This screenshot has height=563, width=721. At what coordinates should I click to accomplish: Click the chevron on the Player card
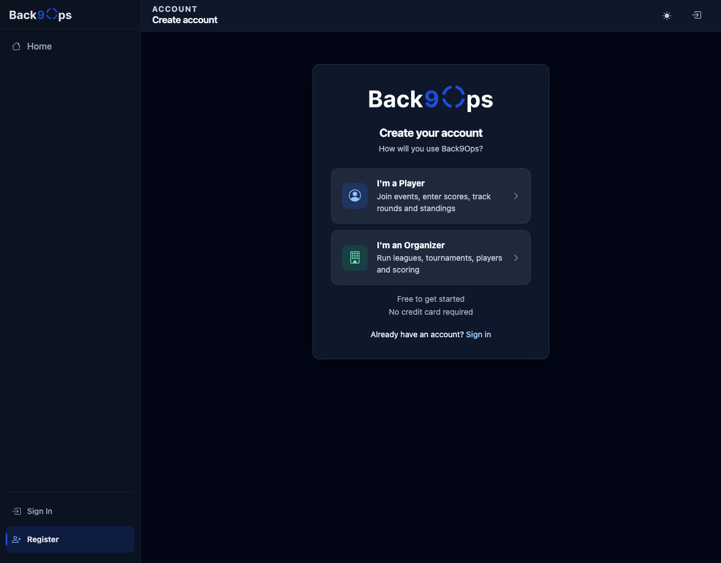pos(516,196)
